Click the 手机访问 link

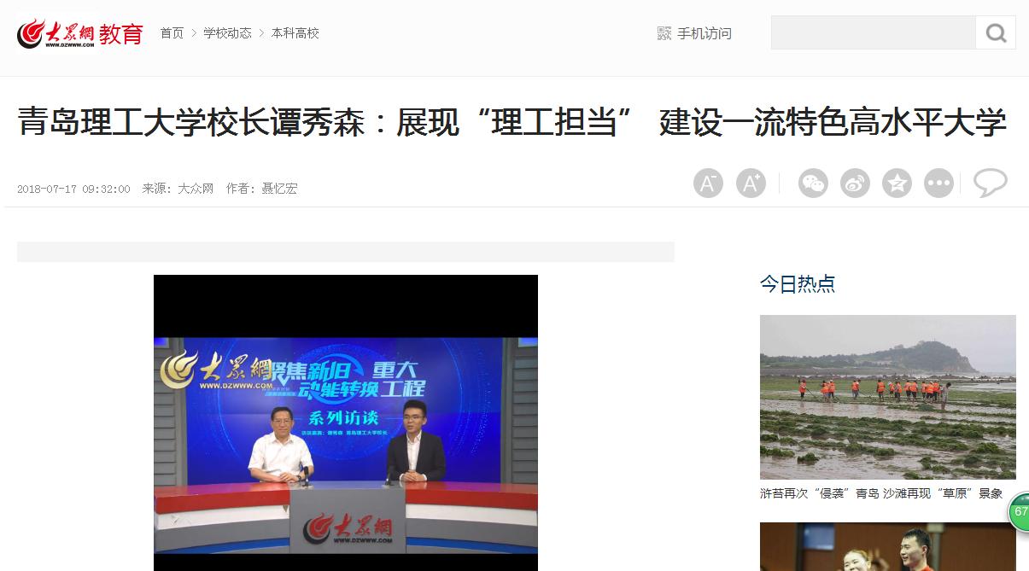pyautogui.click(x=705, y=33)
